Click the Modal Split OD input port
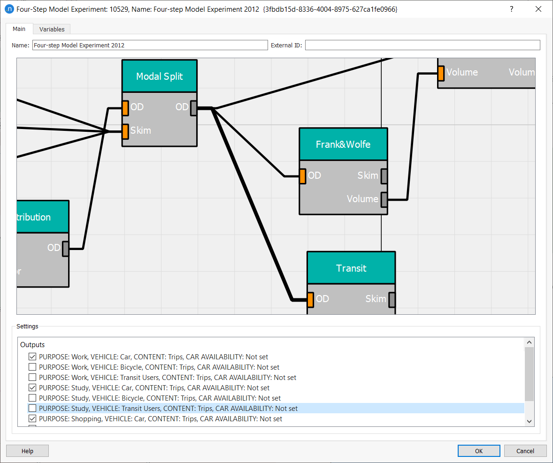 [125, 108]
